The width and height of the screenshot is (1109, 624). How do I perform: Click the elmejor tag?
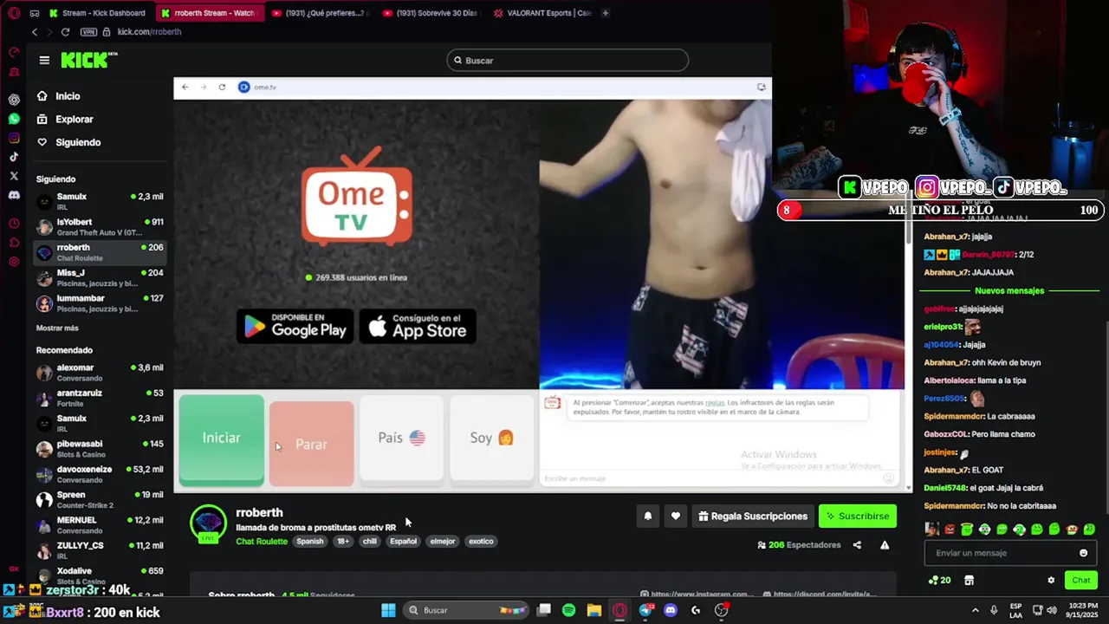(x=443, y=542)
